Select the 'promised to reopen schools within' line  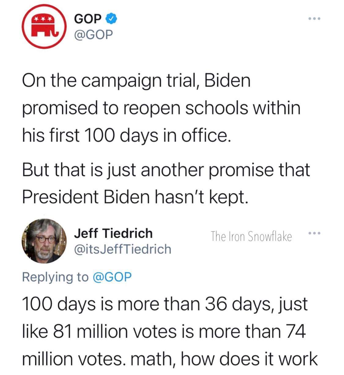[x=161, y=108]
